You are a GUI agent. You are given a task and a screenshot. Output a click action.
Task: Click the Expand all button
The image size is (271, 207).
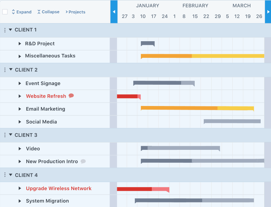tap(22, 12)
